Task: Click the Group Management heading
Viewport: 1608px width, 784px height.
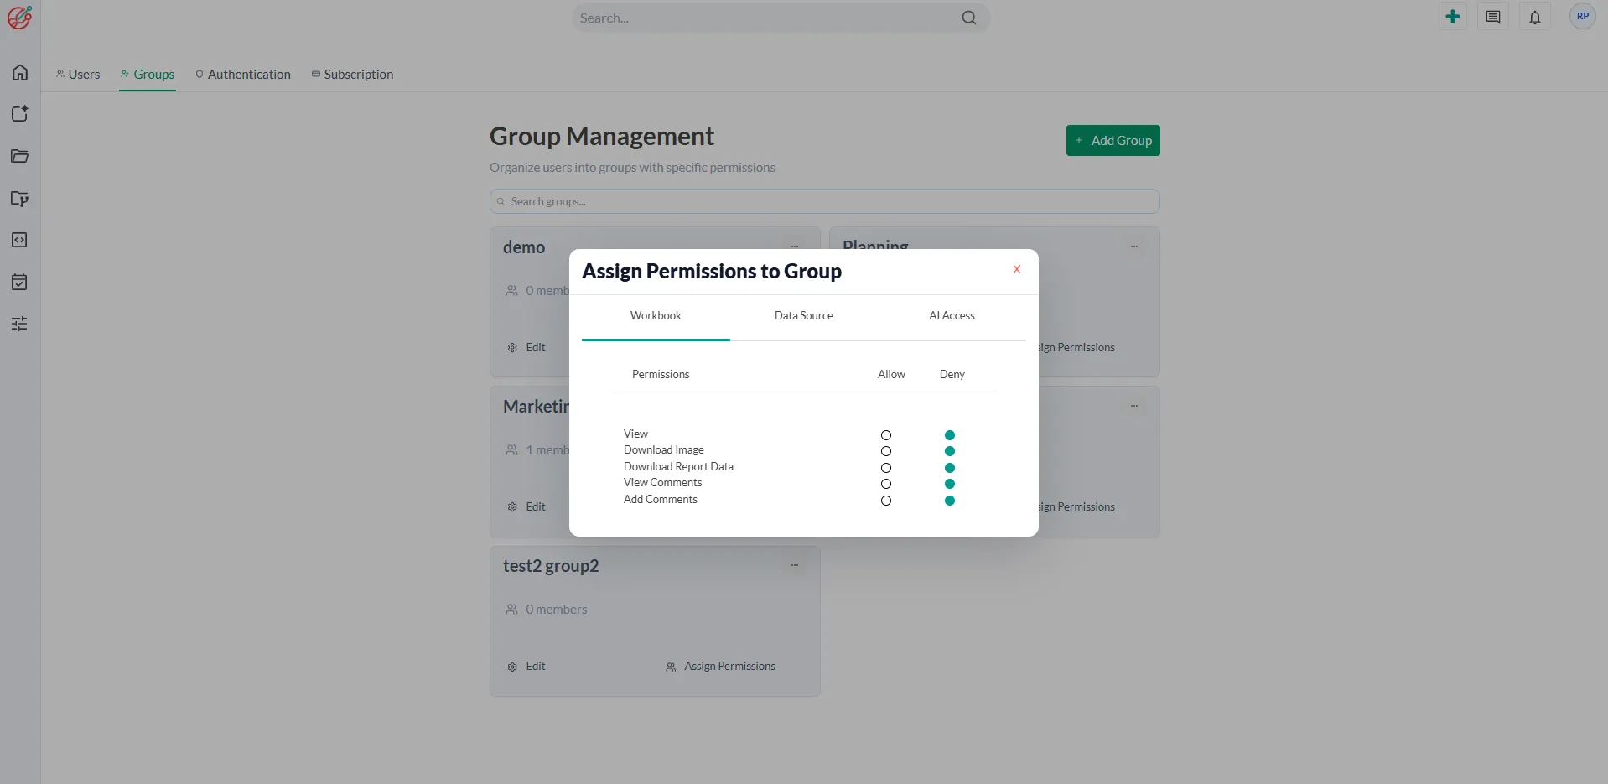Action: click(x=602, y=137)
